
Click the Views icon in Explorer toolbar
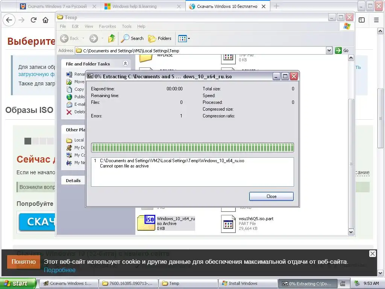tap(182, 39)
